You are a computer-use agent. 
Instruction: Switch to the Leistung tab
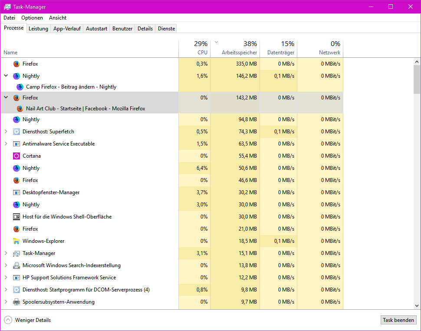pyautogui.click(x=38, y=29)
